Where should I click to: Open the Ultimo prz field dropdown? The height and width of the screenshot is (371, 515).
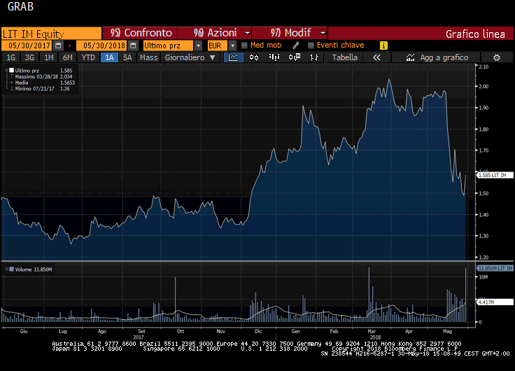200,45
